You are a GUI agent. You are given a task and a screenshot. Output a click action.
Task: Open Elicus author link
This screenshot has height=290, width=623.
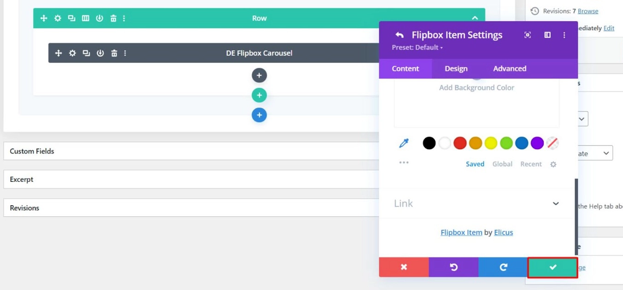[504, 232]
